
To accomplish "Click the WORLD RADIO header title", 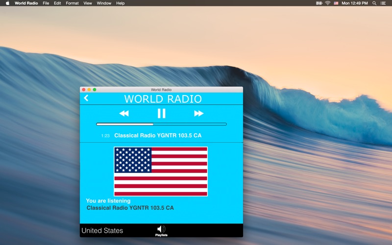I will click(x=163, y=99).
